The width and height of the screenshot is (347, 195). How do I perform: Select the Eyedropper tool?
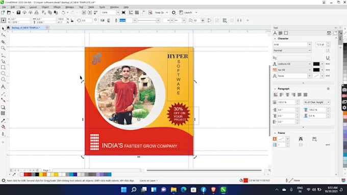pyautogui.click(x=3, y=121)
